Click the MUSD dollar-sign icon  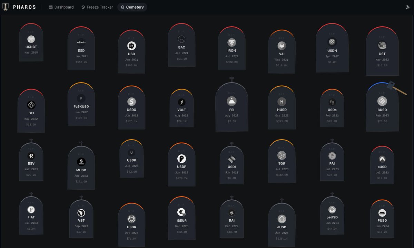81,161
